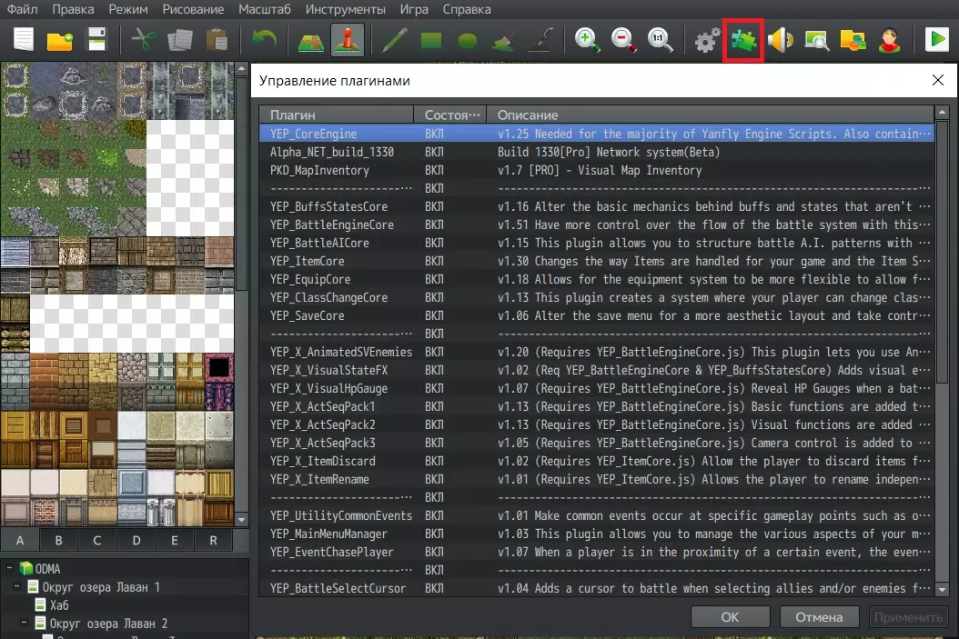The width and height of the screenshot is (959, 639).
Task: Open the Инструменты menu
Action: 345,10
